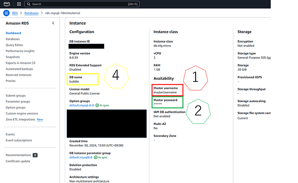Image resolution: width=298 pixels, height=183 pixels.
Task: Focus the AWS search field
Action: click(x=82, y=4)
